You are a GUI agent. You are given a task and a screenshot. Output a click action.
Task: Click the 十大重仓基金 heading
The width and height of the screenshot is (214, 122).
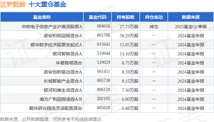[x=47, y=4]
